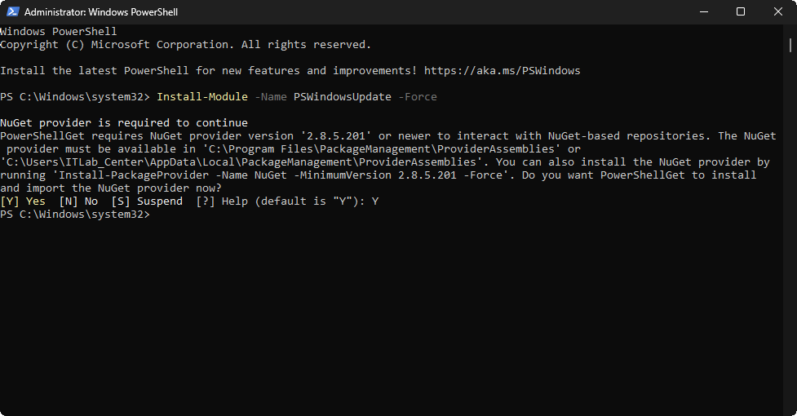Click the -Force switch in the command

coord(418,96)
